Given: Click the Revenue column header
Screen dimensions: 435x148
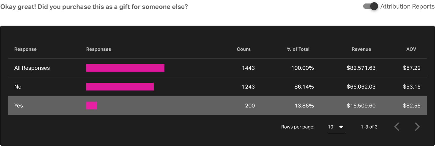Looking at the screenshot, I should tap(361, 49).
